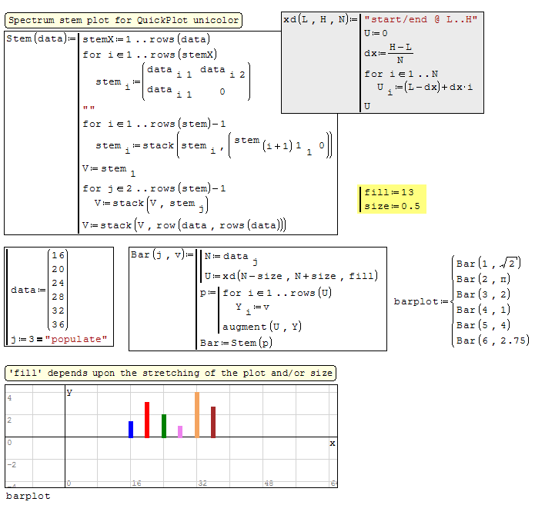Viewport: 535px width, 505px height.
Task: Click the x axis label on plot
Action: click(x=333, y=444)
